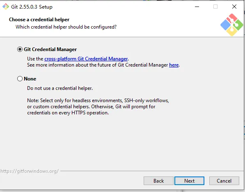
Task: Click the 'Which credential helper should be configured?' subtitle
Action: [x=66, y=27]
